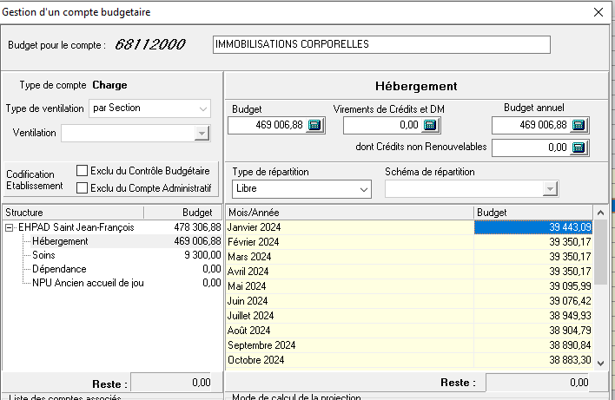The height and width of the screenshot is (400, 615).
Task: Open calculator icon next to Budget field
Action: 314,126
